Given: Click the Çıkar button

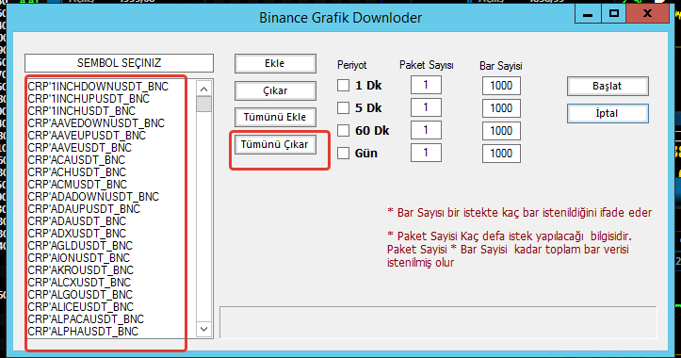Looking at the screenshot, I should (x=275, y=90).
